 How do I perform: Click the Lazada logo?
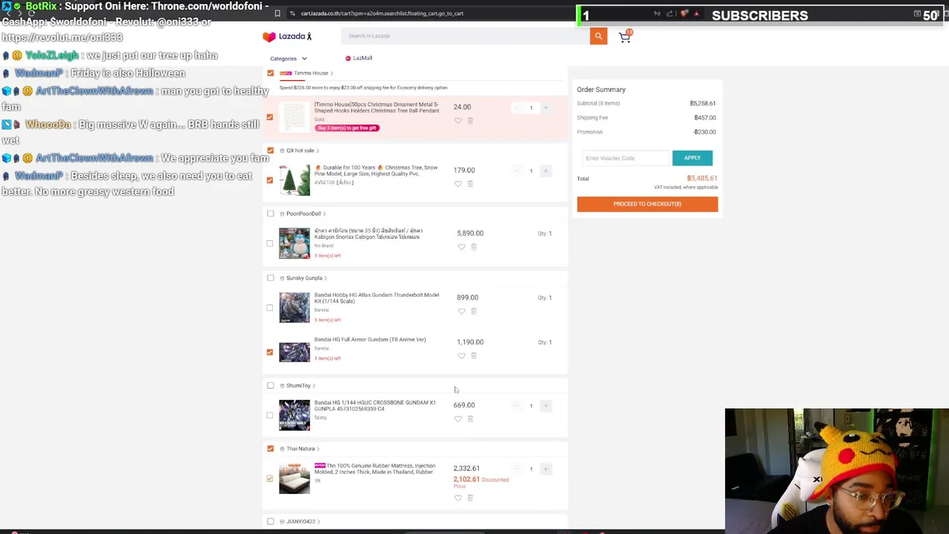[x=287, y=36]
